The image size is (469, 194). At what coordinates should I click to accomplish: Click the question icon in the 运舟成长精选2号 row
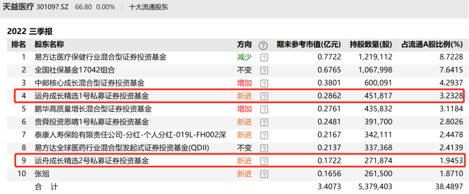click(264, 162)
